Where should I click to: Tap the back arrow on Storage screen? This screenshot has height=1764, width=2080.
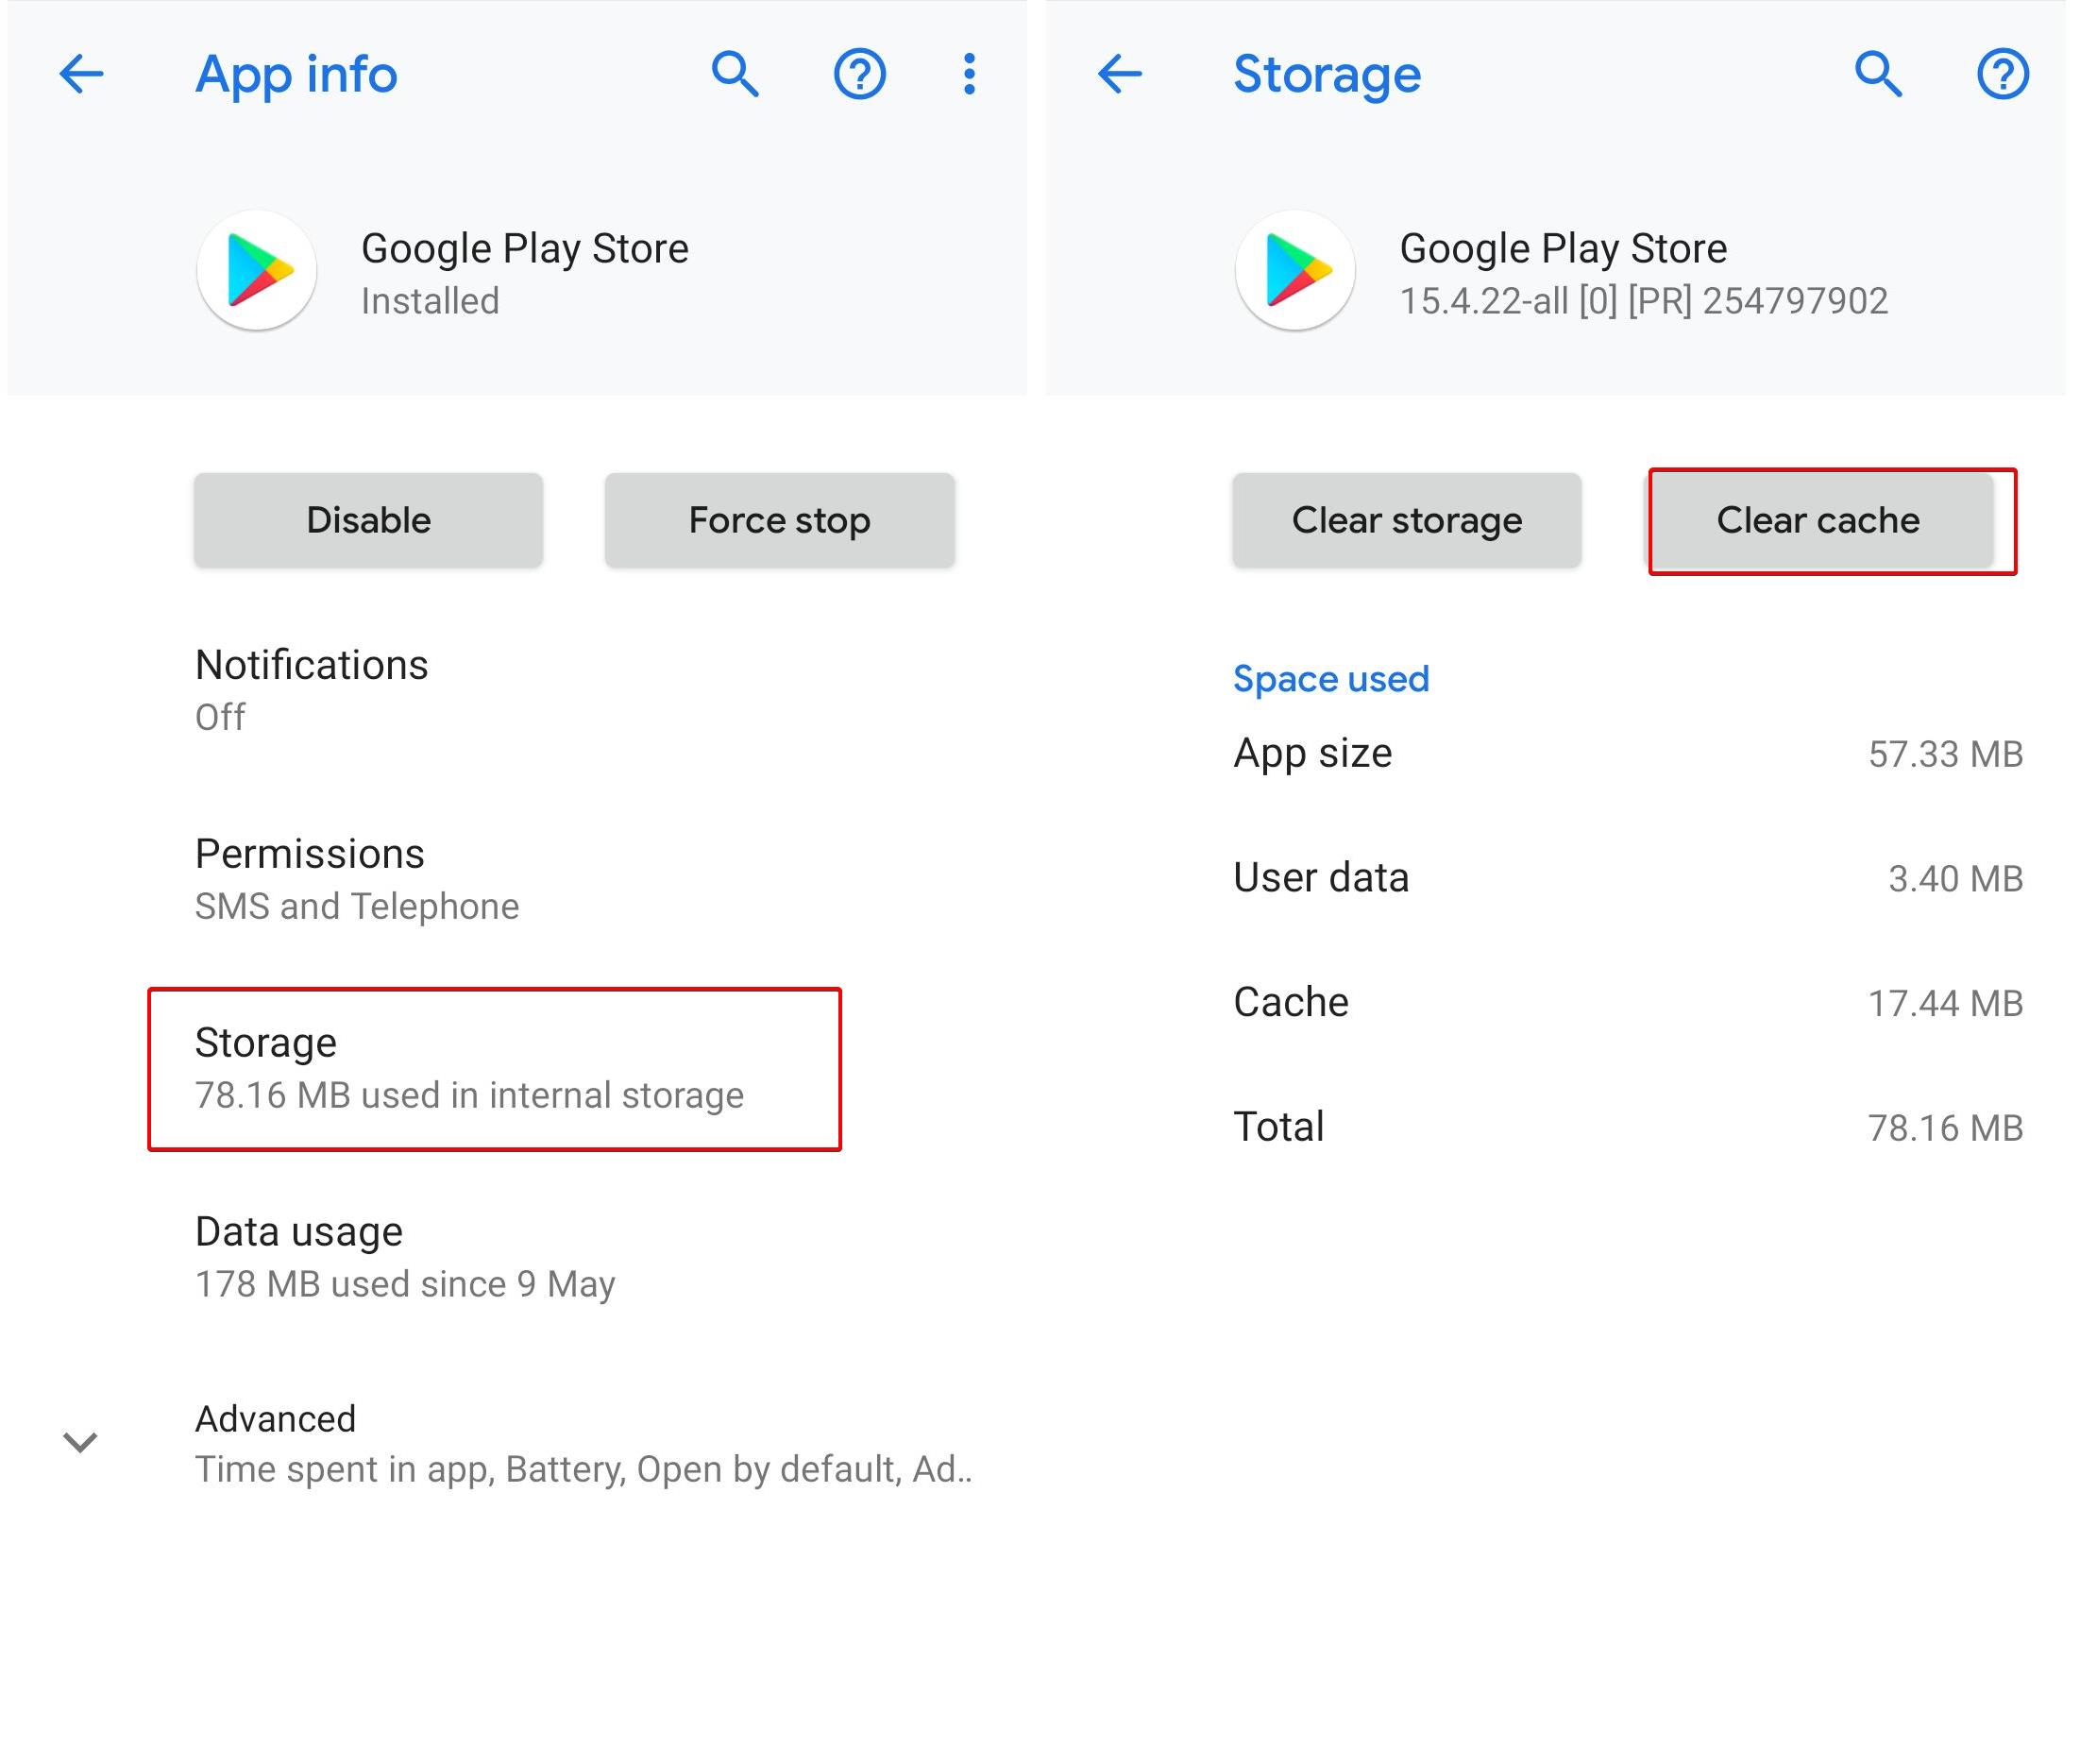pyautogui.click(x=1120, y=74)
